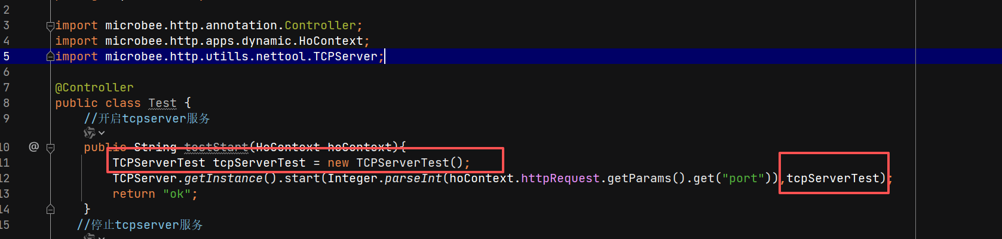Viewport: 1002px width, 239px height.
Task: Click the purple httpRequest field
Action: click(x=560, y=178)
